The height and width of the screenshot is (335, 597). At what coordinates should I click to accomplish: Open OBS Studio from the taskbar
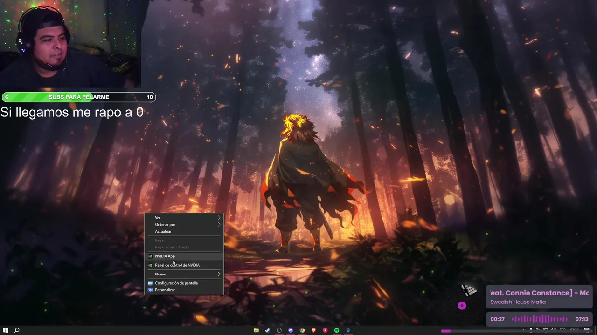tap(279, 330)
